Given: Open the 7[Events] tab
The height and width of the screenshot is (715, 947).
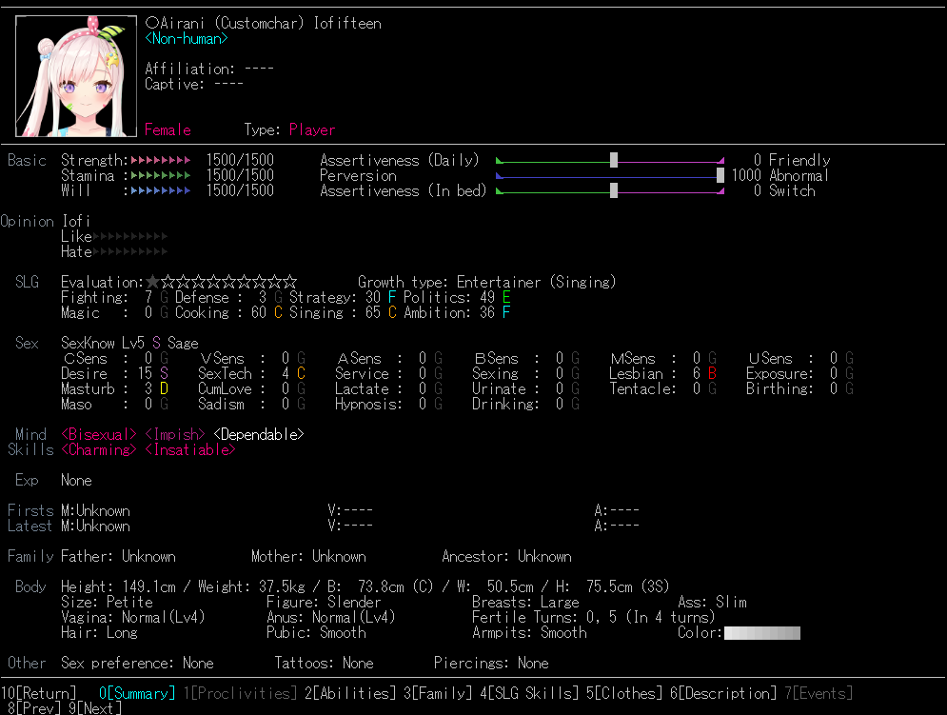Looking at the screenshot, I should tap(818, 693).
